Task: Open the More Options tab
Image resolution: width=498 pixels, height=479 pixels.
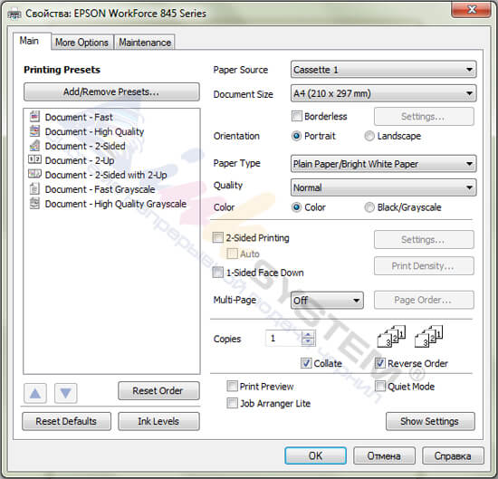Action: (81, 43)
